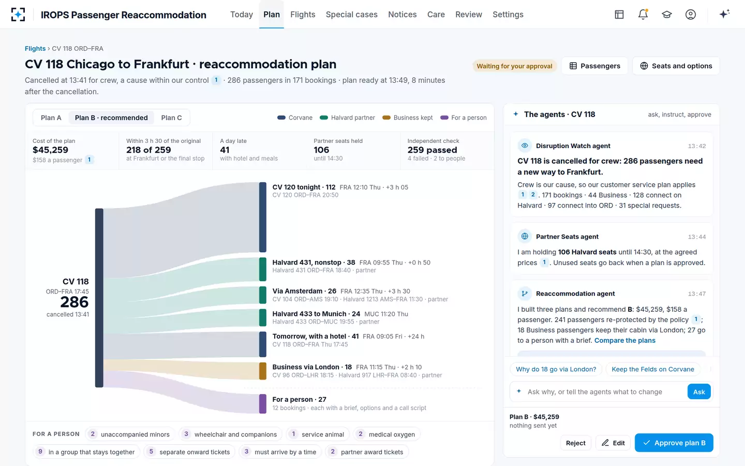This screenshot has width=745, height=466.
Task: Open citation 1 beside "within our control"
Action: click(216, 80)
